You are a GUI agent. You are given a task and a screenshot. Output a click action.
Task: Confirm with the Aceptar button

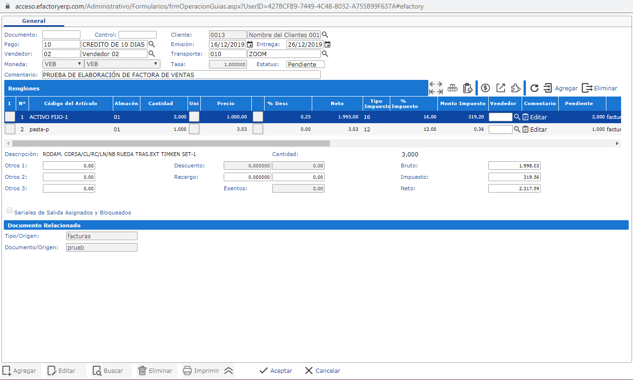click(x=276, y=371)
